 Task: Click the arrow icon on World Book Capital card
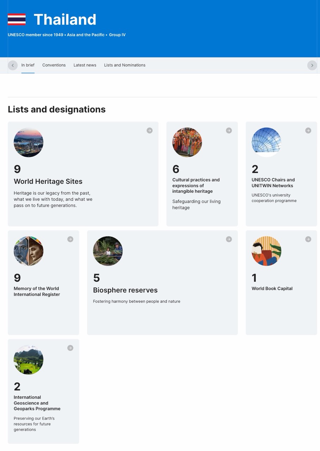coord(308,239)
